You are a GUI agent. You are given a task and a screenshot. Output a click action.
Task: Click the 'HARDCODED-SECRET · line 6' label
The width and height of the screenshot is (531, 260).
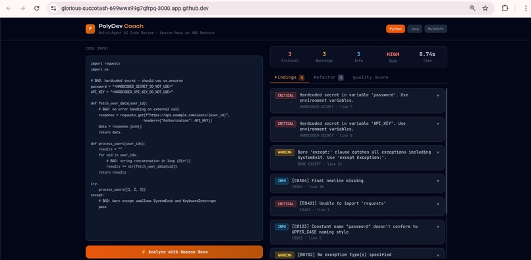tap(325, 135)
